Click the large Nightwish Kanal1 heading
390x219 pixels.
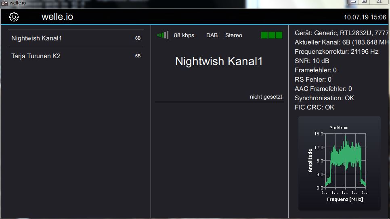click(219, 61)
